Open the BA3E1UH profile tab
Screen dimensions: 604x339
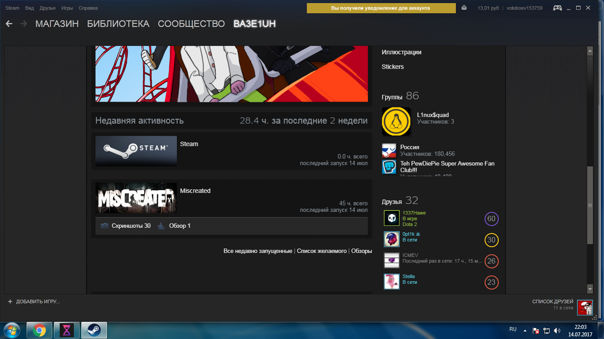click(x=255, y=24)
